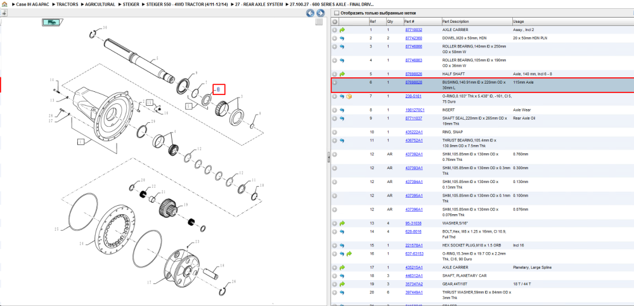Open the AGRICULTURAL breadcrumb
634x306 pixels.
(100, 4)
